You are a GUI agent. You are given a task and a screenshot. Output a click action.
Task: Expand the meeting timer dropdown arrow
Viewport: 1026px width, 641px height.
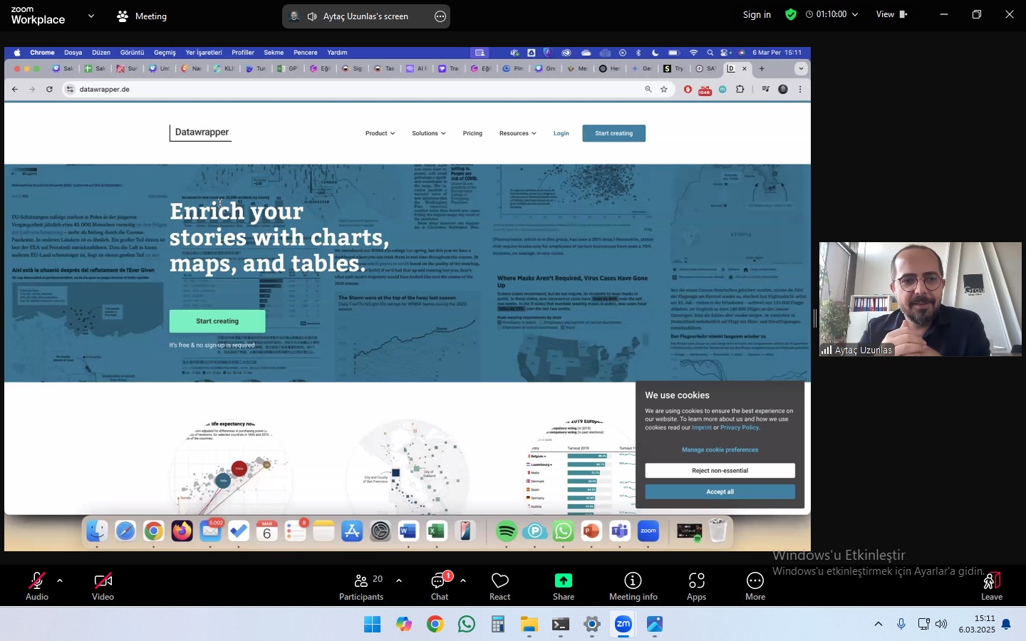pos(855,14)
